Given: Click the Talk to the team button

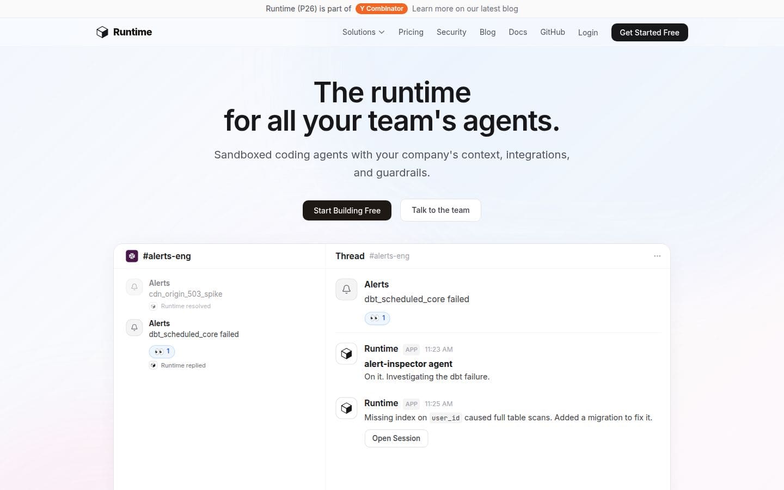Looking at the screenshot, I should [440, 210].
